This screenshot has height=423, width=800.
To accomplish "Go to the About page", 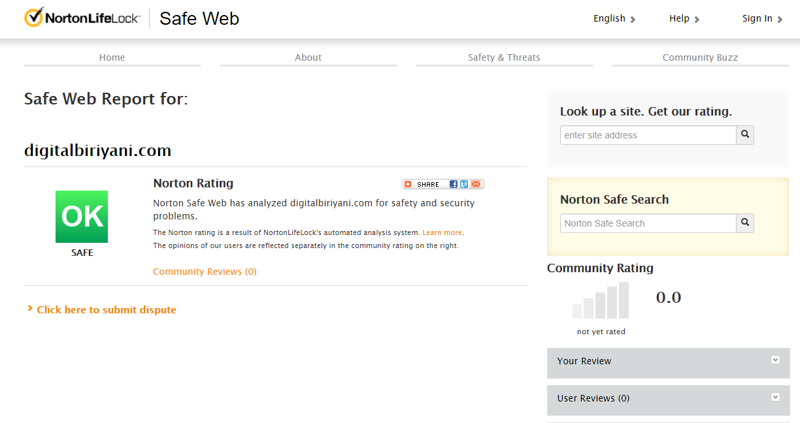I will tap(308, 57).
